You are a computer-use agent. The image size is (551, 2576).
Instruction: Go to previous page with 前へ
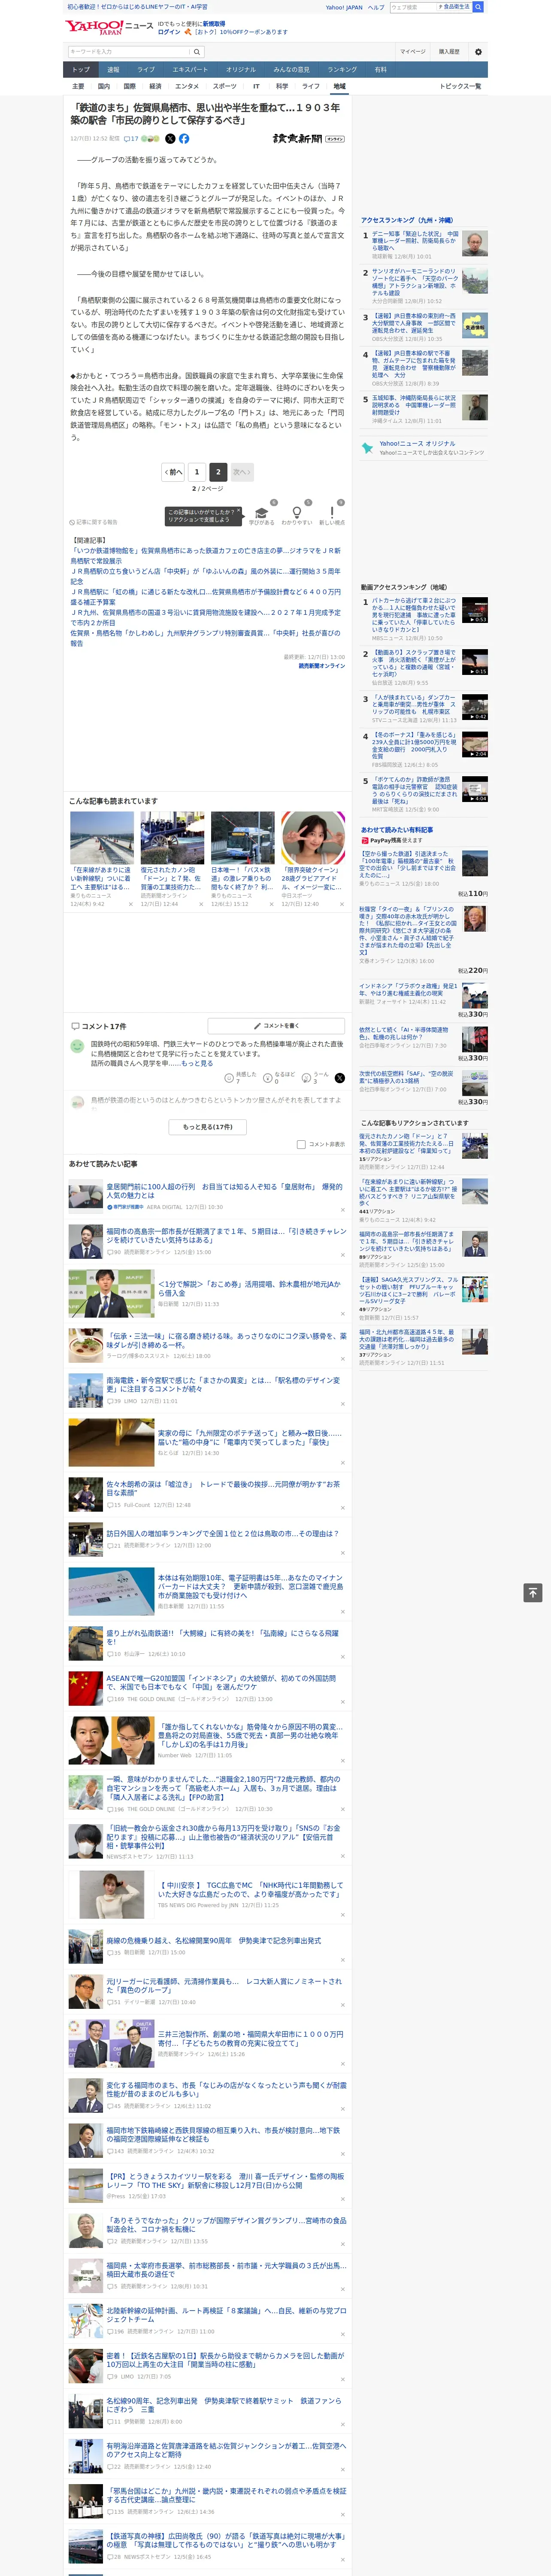click(172, 472)
